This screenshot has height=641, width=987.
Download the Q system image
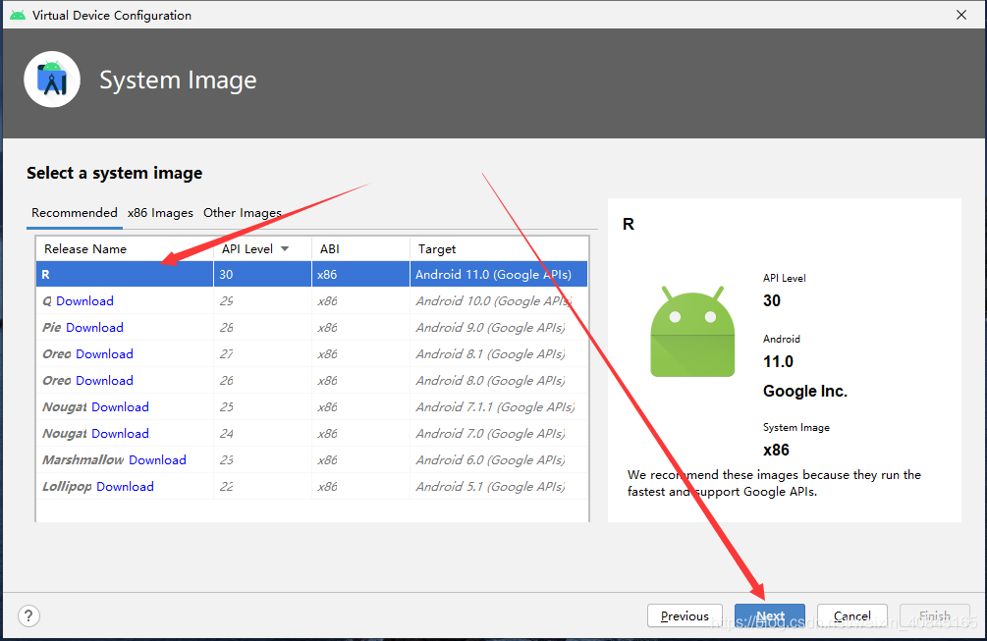coord(85,300)
